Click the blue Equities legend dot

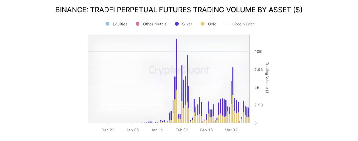(x=107, y=24)
